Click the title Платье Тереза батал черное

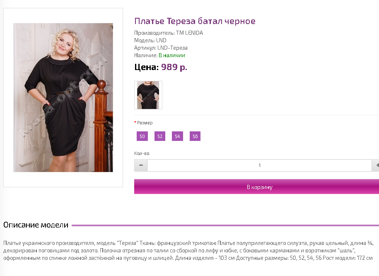click(195, 21)
